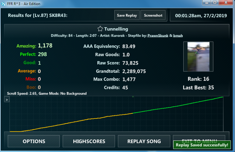This screenshot has height=152, width=235.
Task: Maximize the FFR R^3 window
Action: point(215,3)
